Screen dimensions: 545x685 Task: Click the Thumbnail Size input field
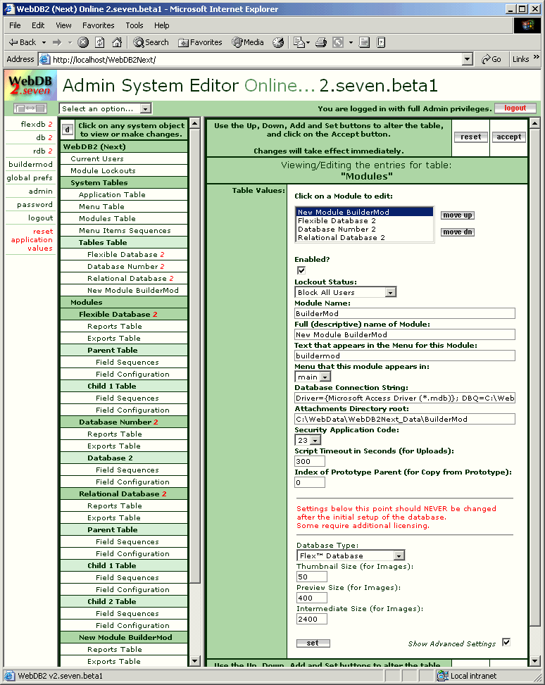312,577
